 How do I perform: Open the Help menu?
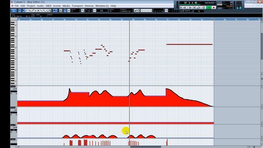pyautogui.click(x=113, y=6)
